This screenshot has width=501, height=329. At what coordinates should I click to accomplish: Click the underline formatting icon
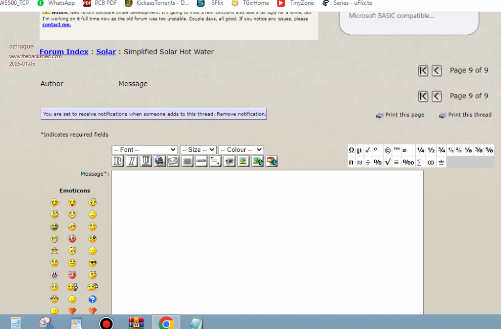point(146,161)
